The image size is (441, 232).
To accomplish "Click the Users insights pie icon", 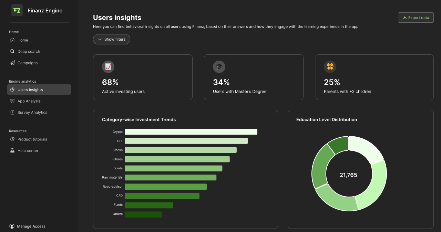I will [x=12, y=89].
